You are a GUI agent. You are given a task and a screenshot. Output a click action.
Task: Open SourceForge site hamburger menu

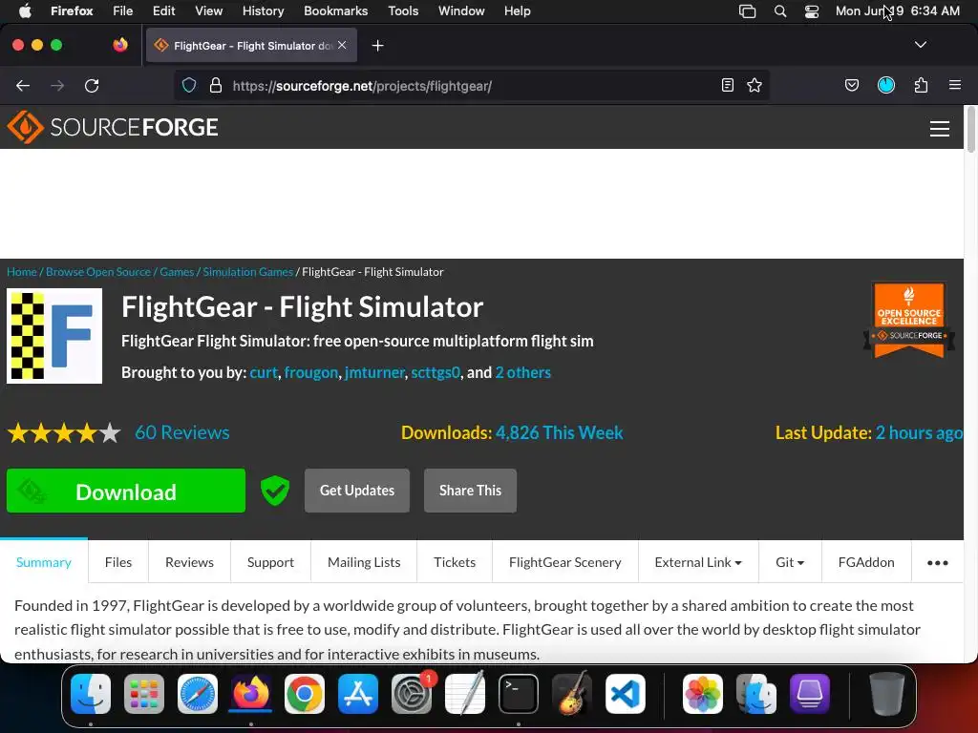[940, 129]
